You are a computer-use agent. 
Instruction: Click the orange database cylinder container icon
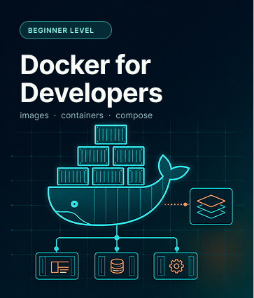(117, 266)
